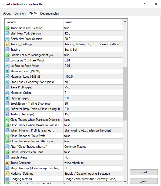Click the Variable column header

34,22
